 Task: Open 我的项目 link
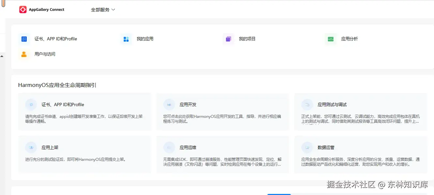(247, 39)
